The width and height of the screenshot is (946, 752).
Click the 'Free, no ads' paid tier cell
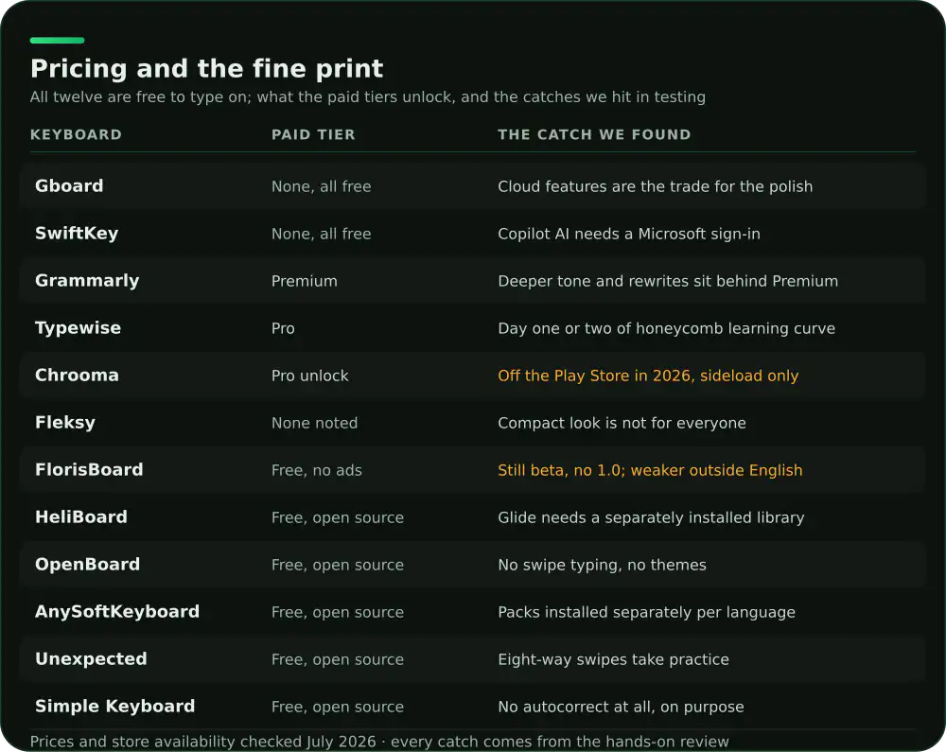pyautogui.click(x=317, y=470)
